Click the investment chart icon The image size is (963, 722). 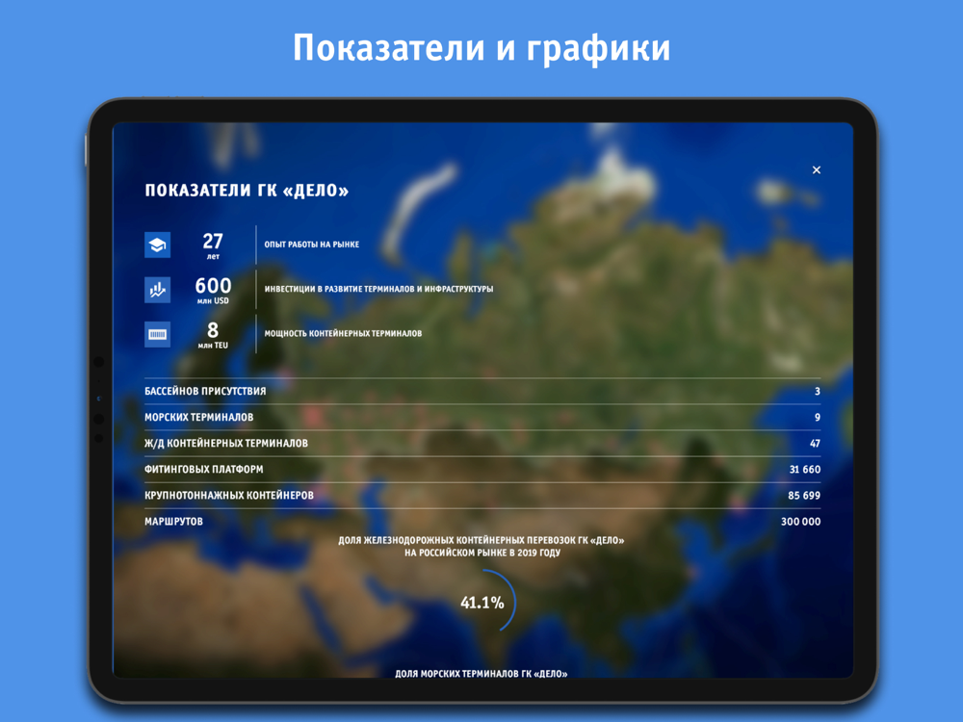click(x=157, y=290)
